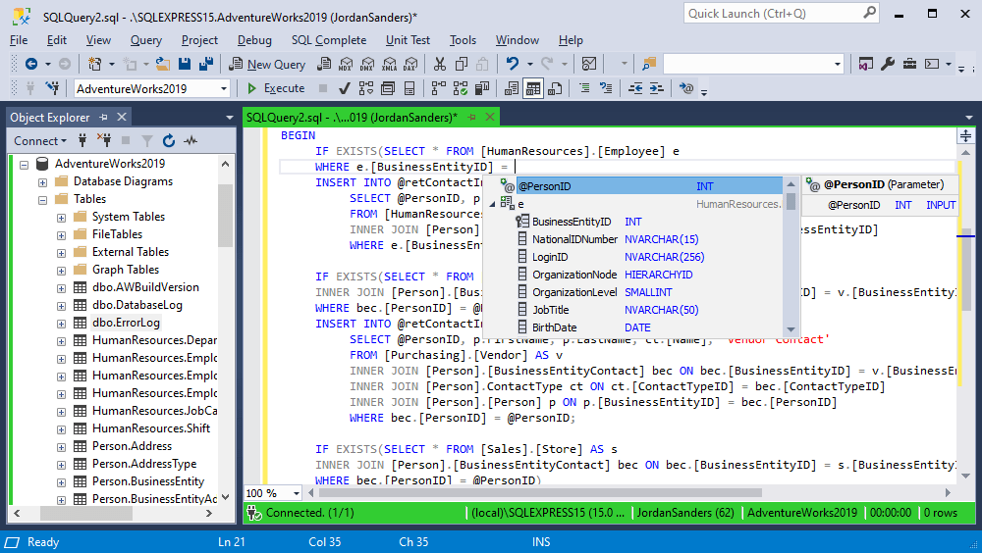
Task: Expand the System Tables node
Action: 61,218
